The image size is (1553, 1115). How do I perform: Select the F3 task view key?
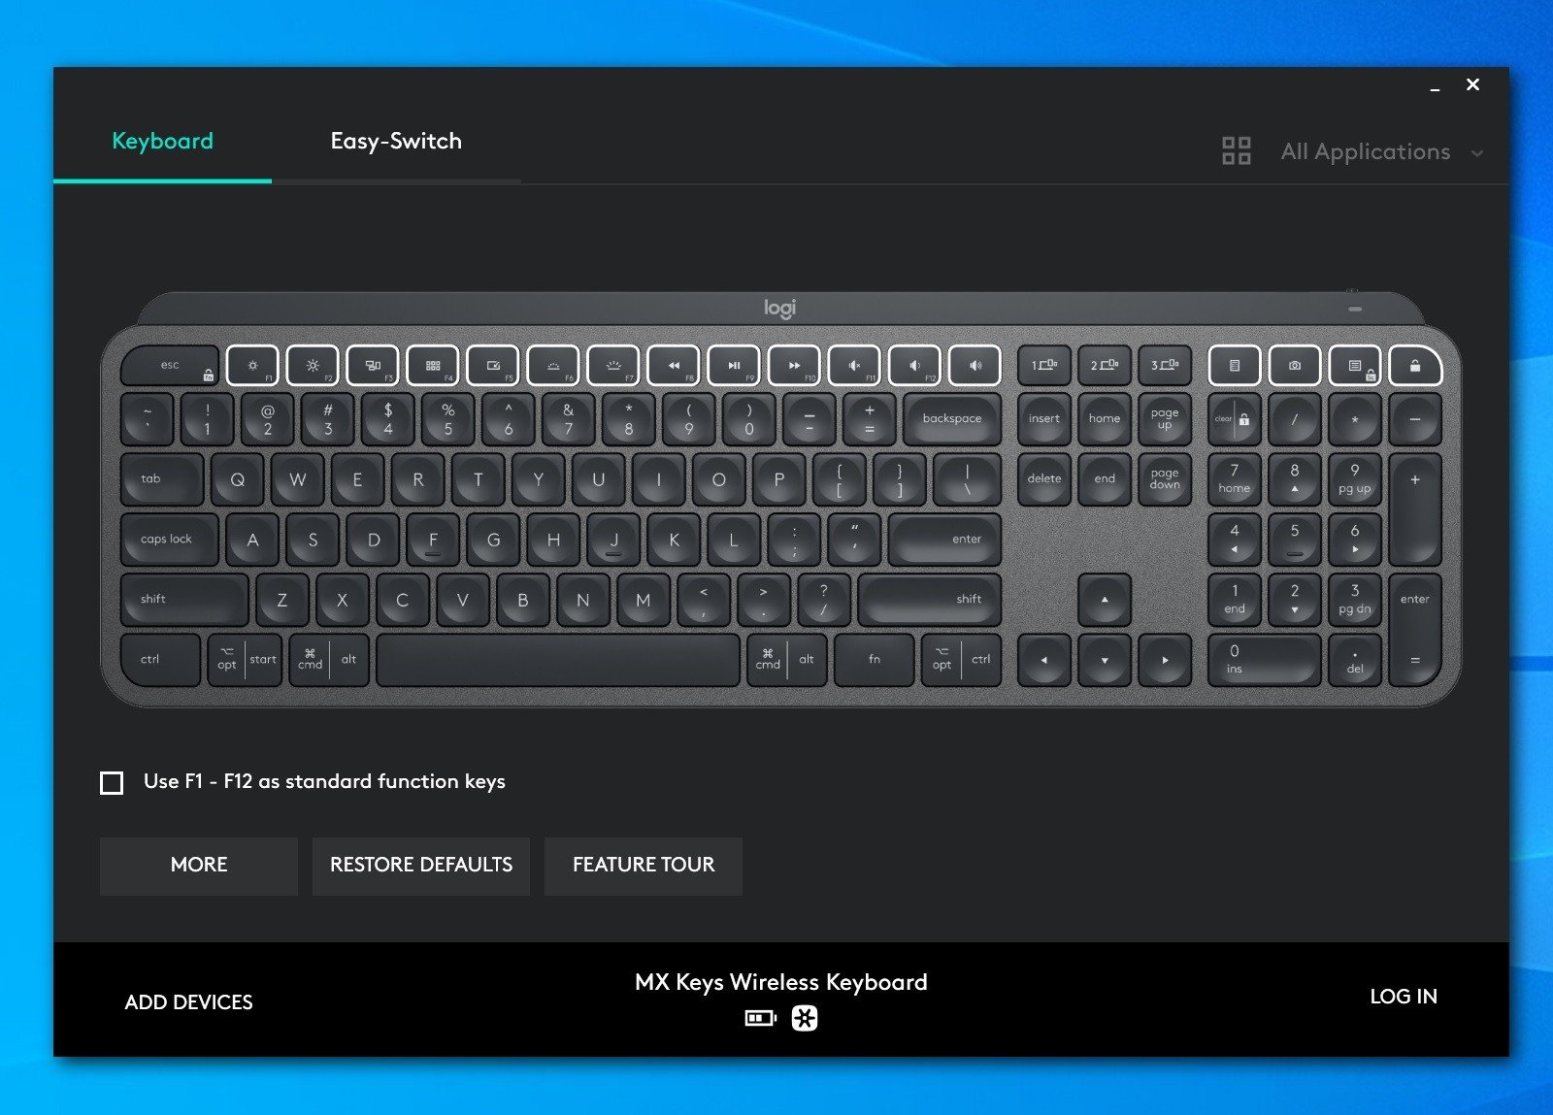click(x=373, y=366)
